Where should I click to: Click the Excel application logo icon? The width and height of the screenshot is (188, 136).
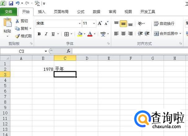[x=3, y=3]
